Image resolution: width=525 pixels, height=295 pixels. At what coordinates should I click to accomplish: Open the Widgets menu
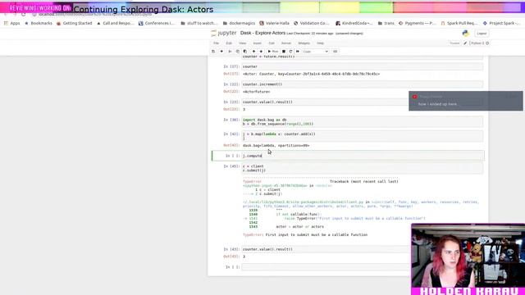[304, 43]
